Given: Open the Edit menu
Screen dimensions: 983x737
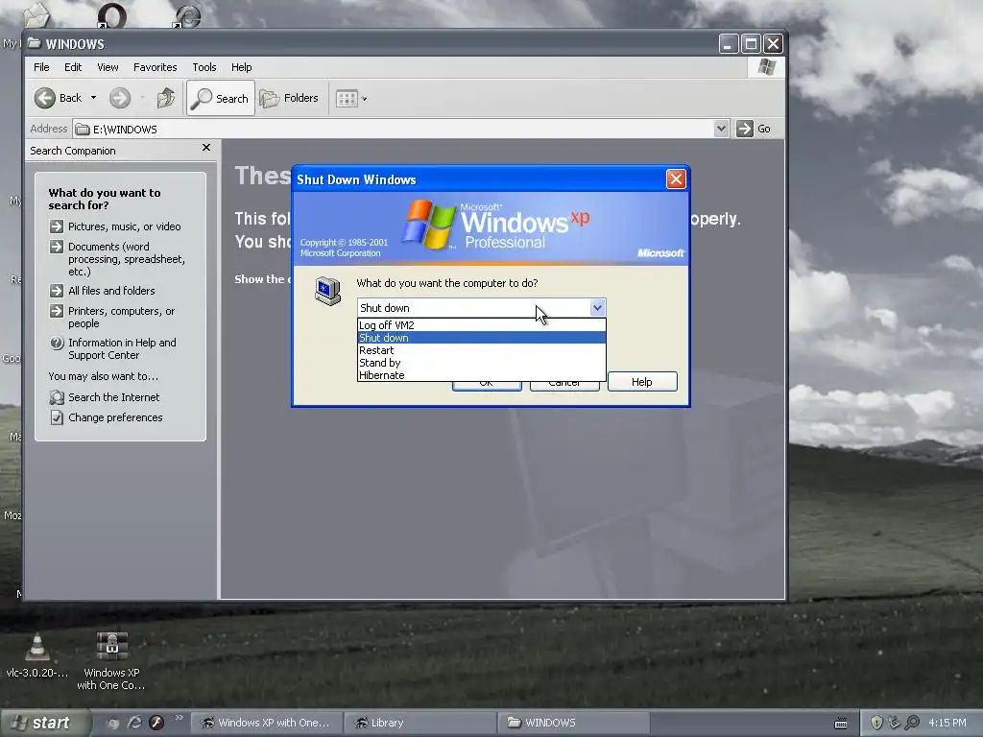Looking at the screenshot, I should point(73,67).
